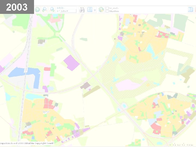Click the scale bar at bottom right
The image size is (196, 147).
tap(182, 145)
